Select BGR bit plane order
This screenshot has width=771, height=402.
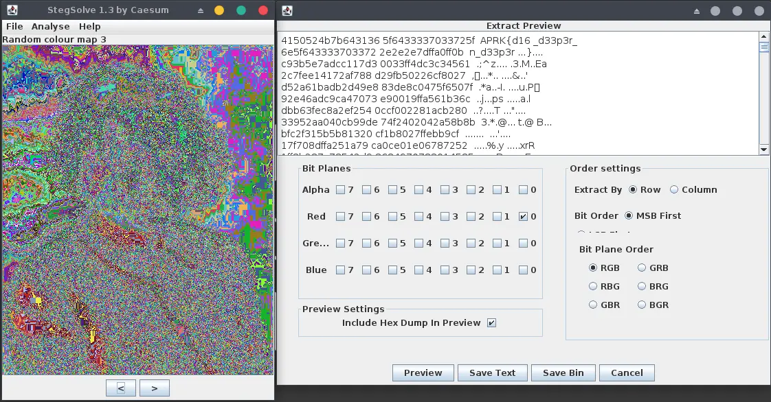click(x=642, y=305)
